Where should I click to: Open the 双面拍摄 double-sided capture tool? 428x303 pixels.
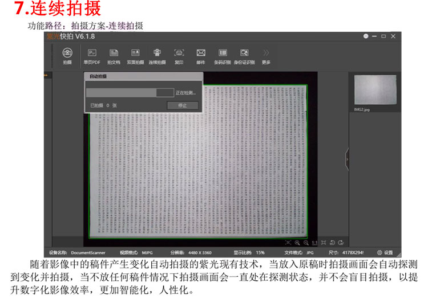coord(135,54)
